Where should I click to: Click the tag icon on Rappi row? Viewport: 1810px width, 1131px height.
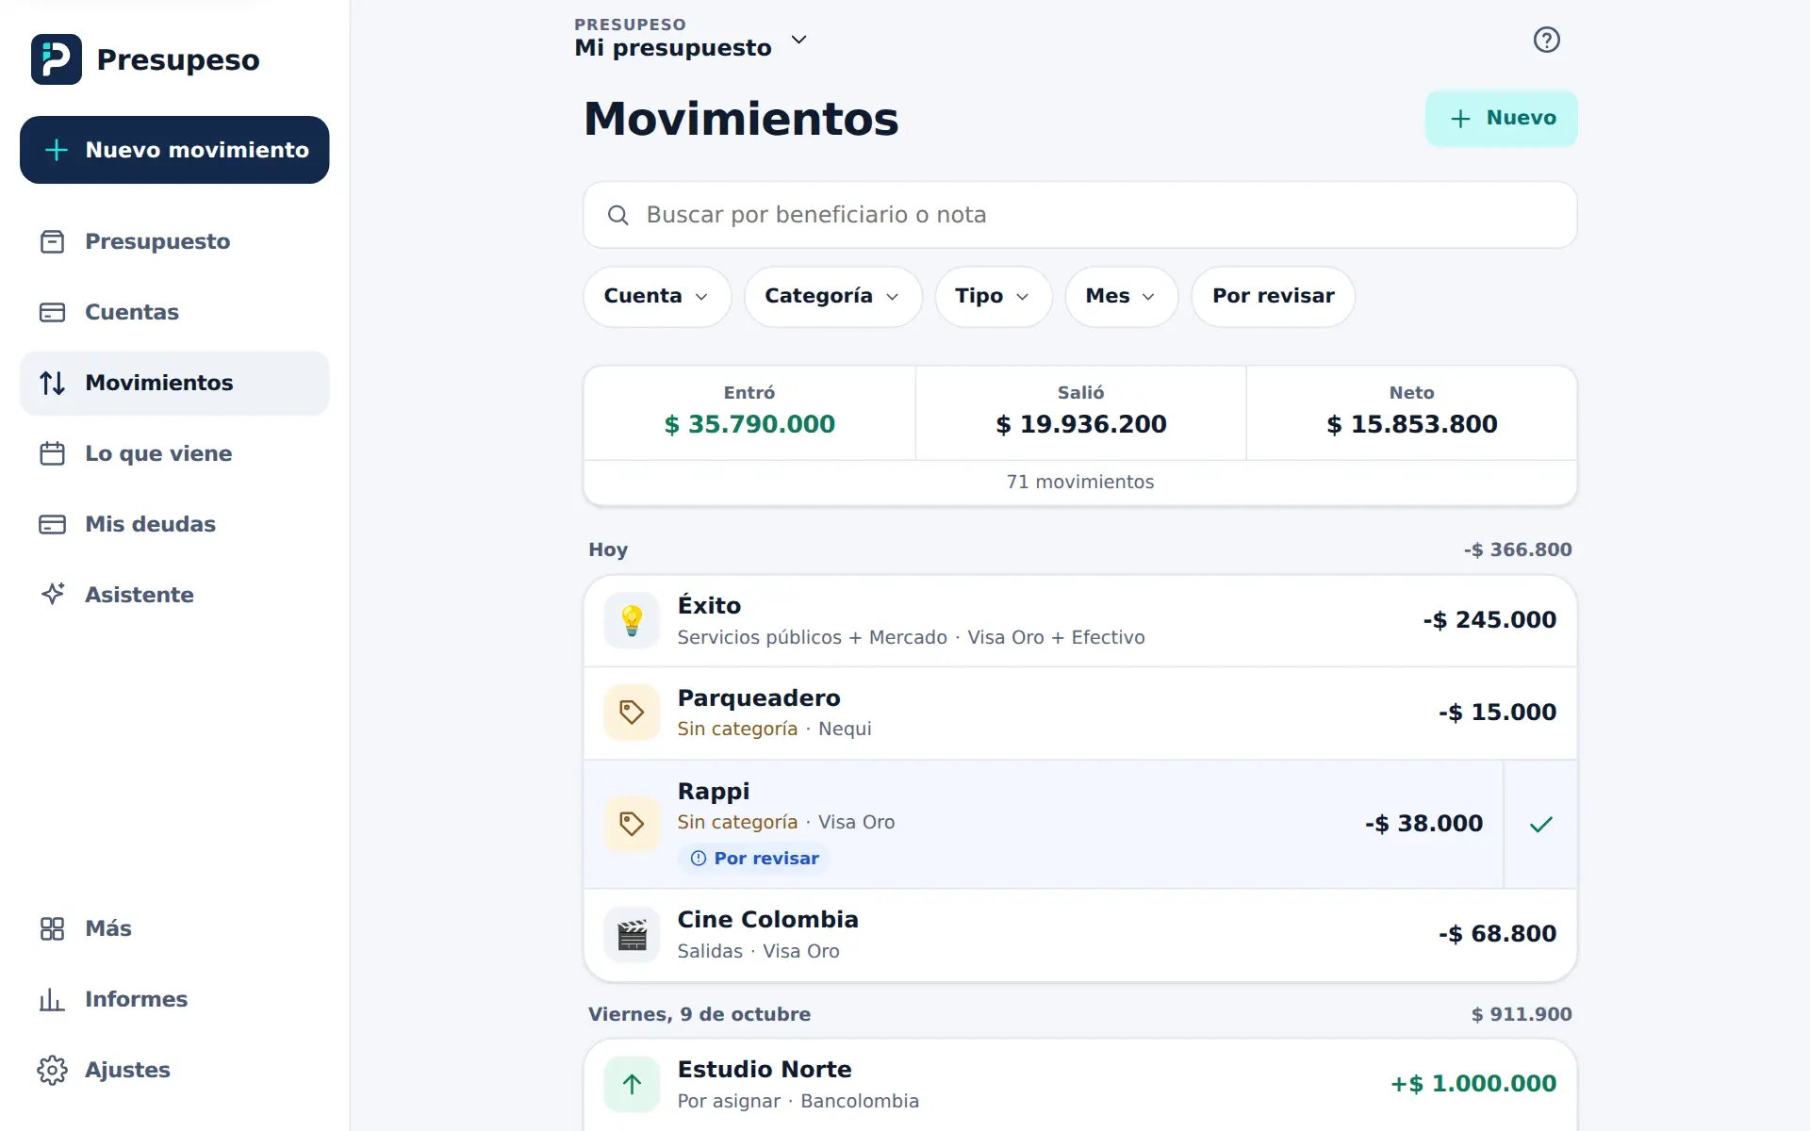click(x=632, y=824)
